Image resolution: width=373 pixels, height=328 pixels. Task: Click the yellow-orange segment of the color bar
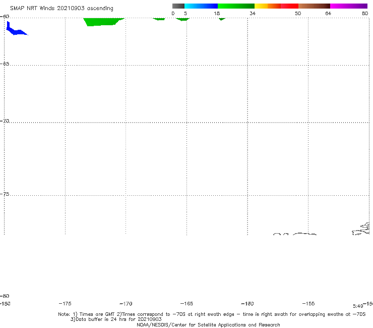coord(268,6)
